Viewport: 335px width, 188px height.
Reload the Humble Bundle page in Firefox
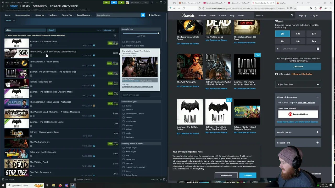coord(184,8)
